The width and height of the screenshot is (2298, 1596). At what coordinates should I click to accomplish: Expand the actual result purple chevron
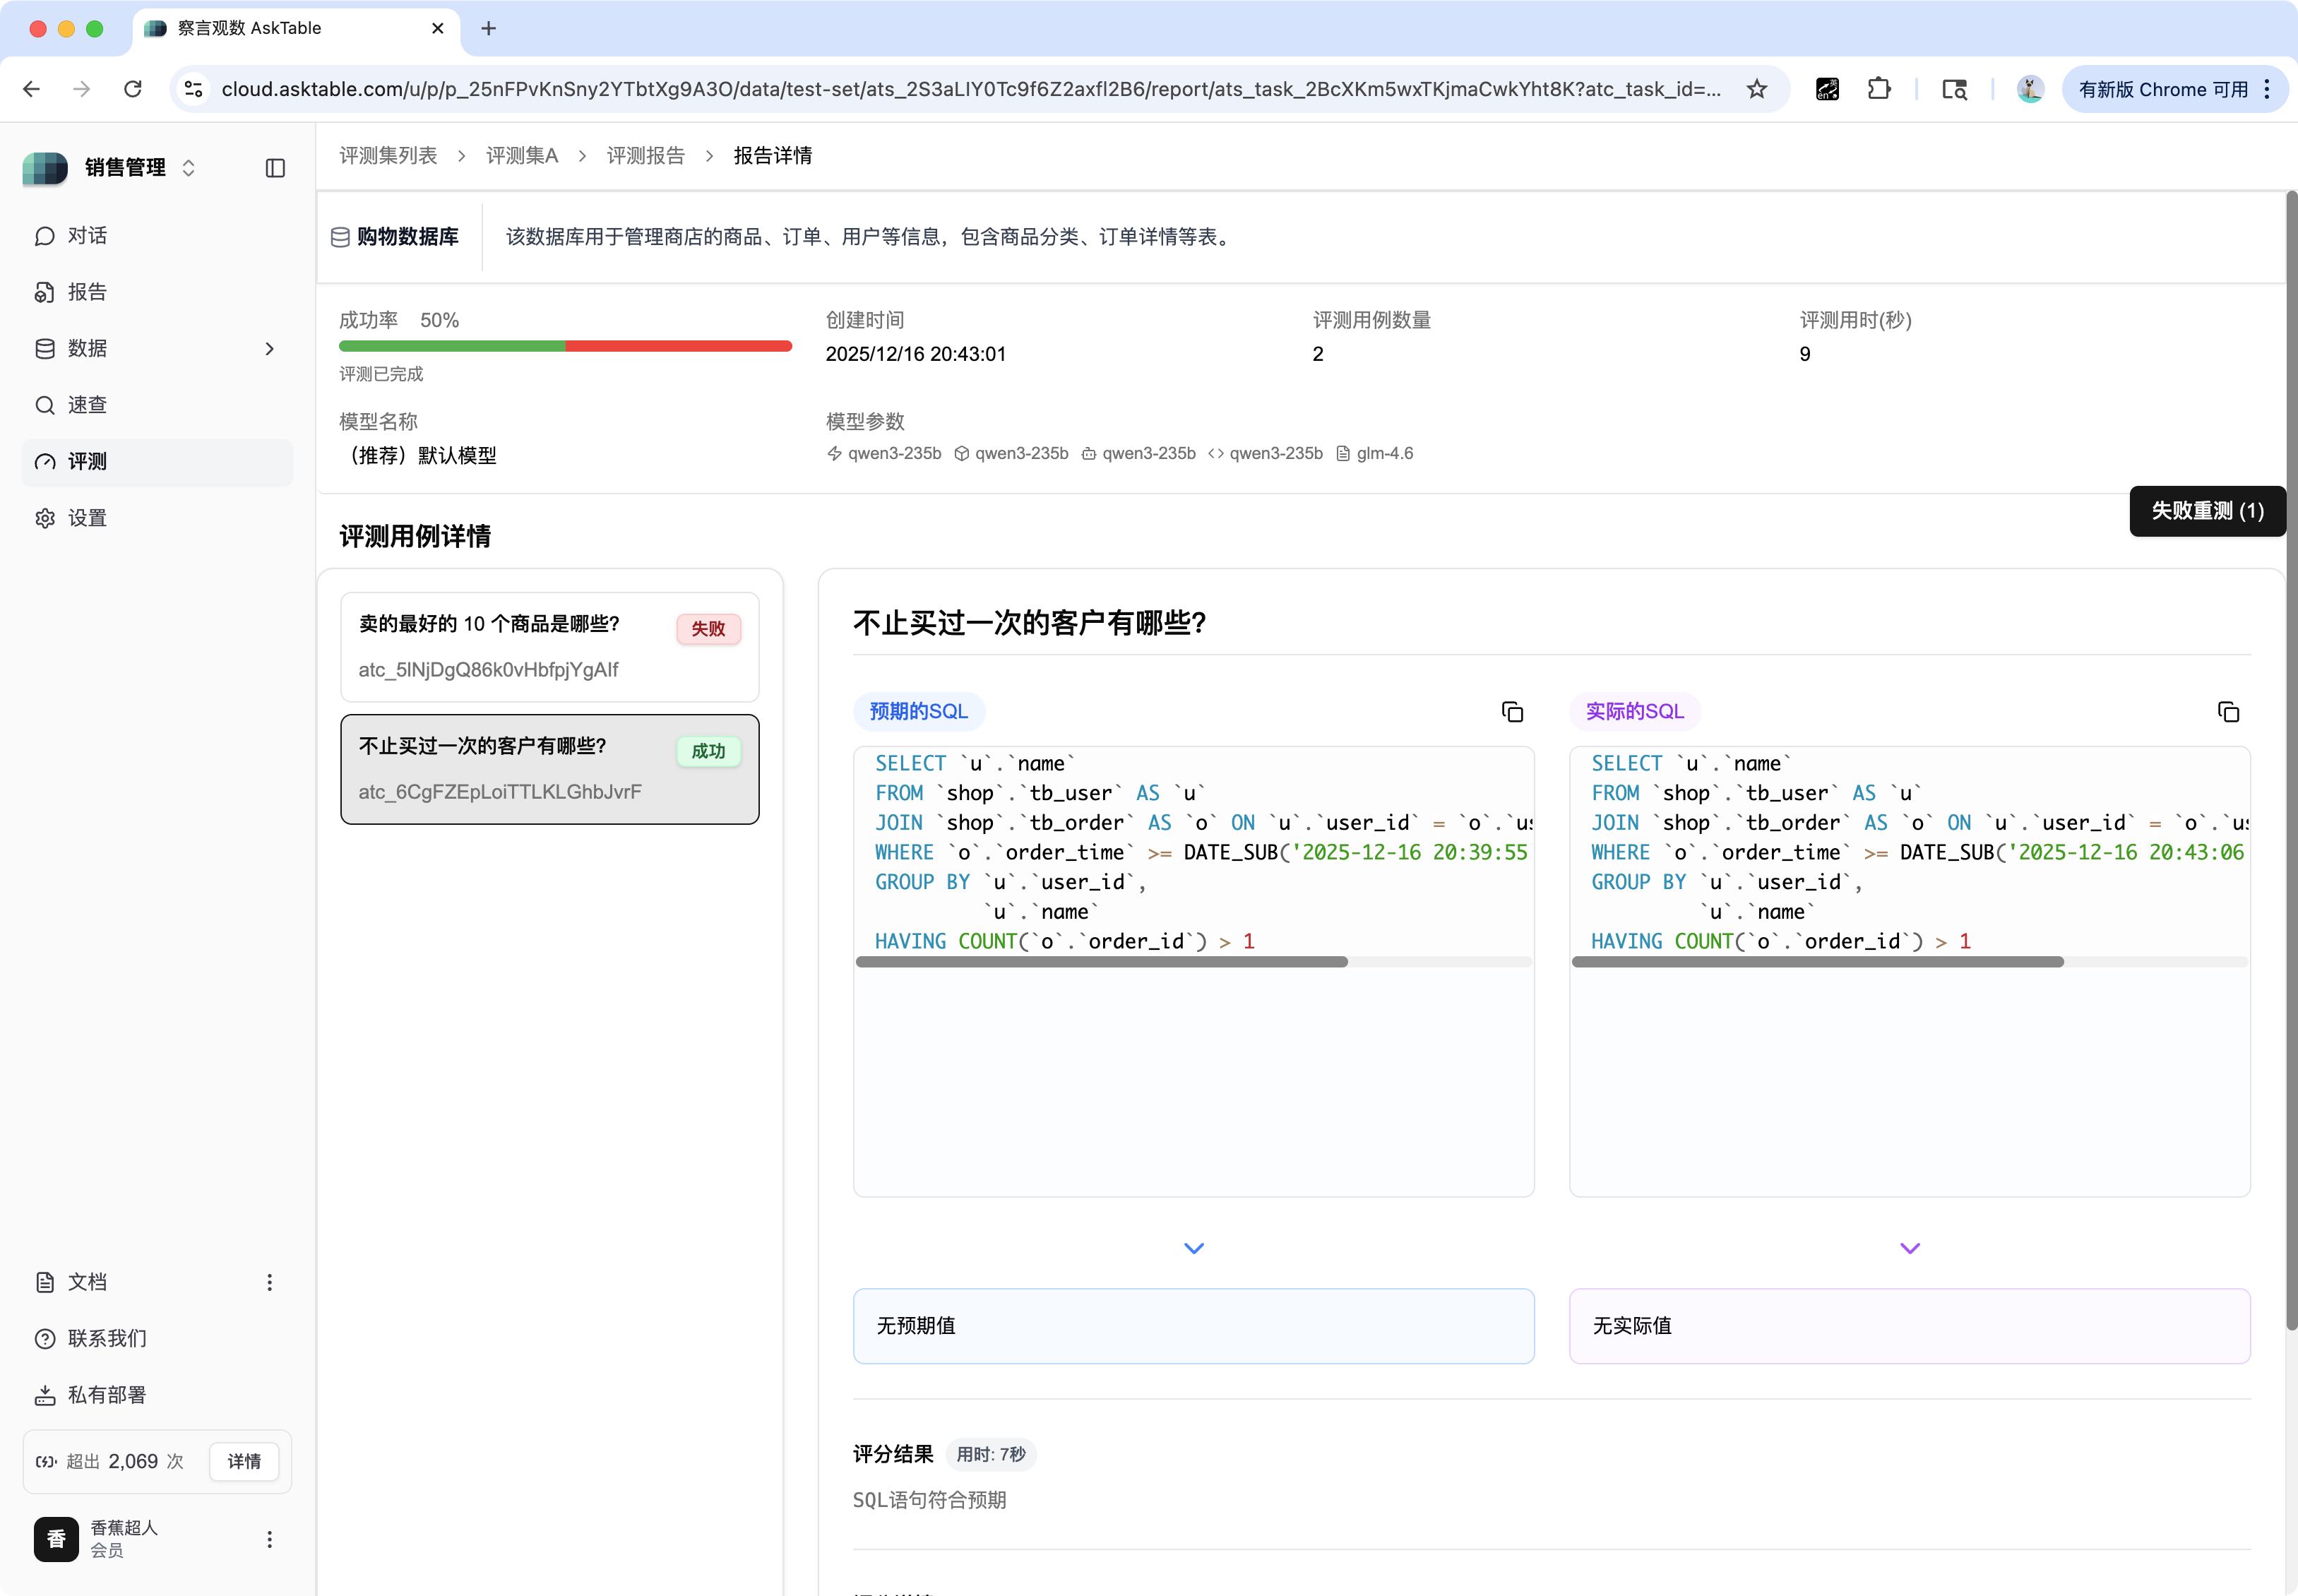click(1909, 1248)
